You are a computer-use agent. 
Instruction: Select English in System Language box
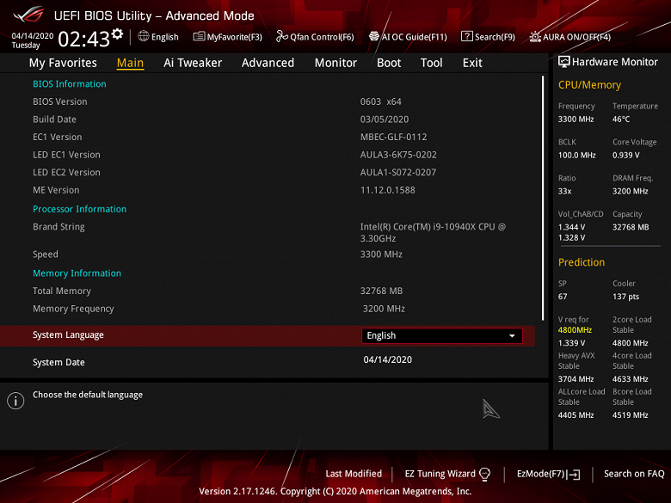(442, 335)
